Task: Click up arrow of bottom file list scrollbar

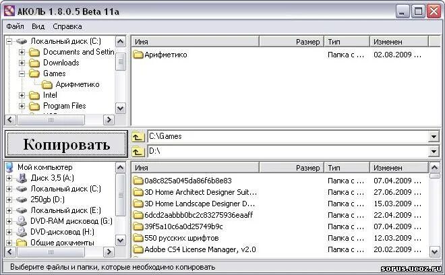Action: pyautogui.click(x=435, y=167)
